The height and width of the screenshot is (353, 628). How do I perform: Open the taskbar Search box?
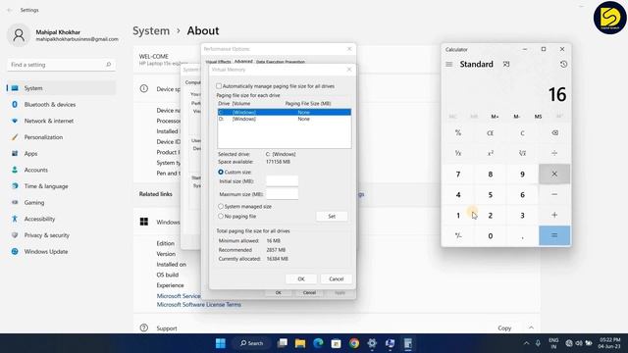pyautogui.click(x=251, y=343)
